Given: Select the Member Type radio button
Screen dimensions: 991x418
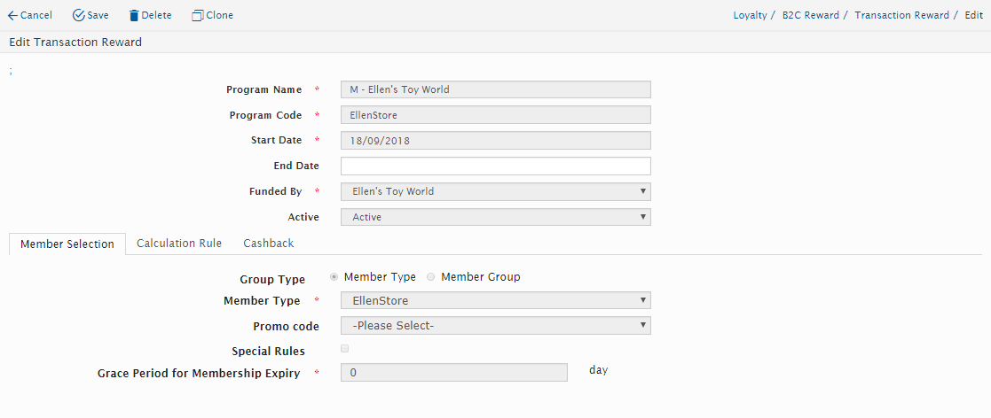Looking at the screenshot, I should pyautogui.click(x=334, y=277).
